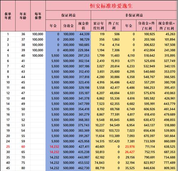Select the 身故金 column header
The image size is (178, 171).
coord(68,26)
